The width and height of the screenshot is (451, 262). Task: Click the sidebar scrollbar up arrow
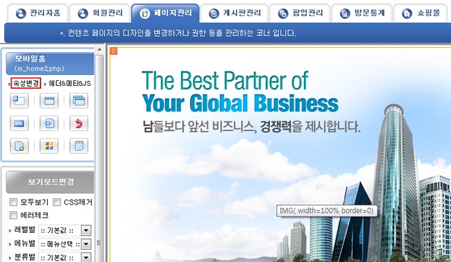coord(99,49)
